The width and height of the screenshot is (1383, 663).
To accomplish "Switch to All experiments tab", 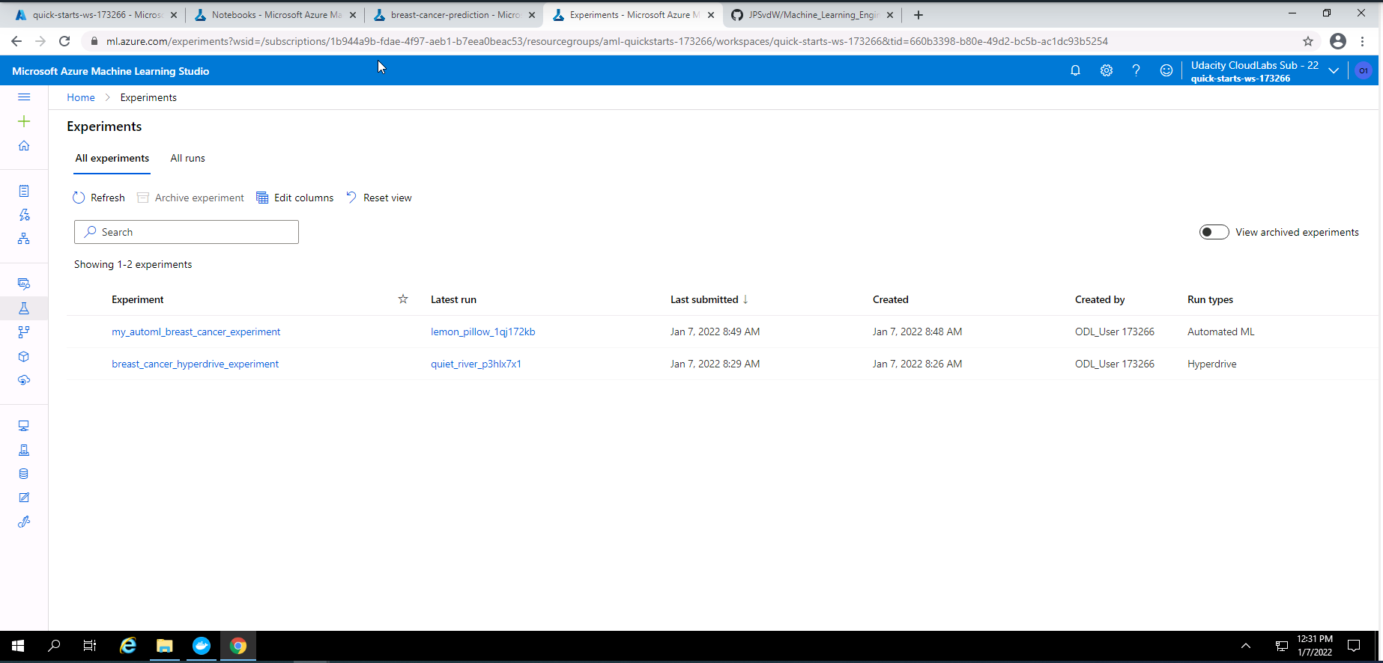I will 112,158.
